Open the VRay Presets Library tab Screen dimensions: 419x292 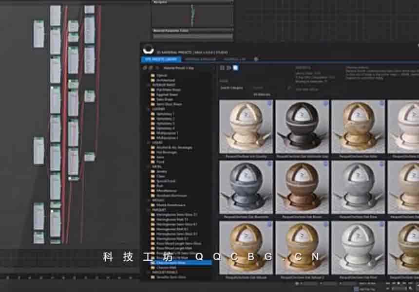point(160,59)
